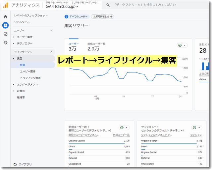The height and width of the screenshot is (170, 212).
Task: Open the Explore icon in left rail
Action: tap(5, 34)
